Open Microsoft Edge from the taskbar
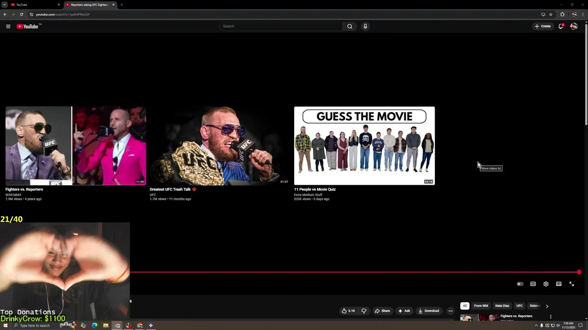588x330 pixels. [95, 325]
